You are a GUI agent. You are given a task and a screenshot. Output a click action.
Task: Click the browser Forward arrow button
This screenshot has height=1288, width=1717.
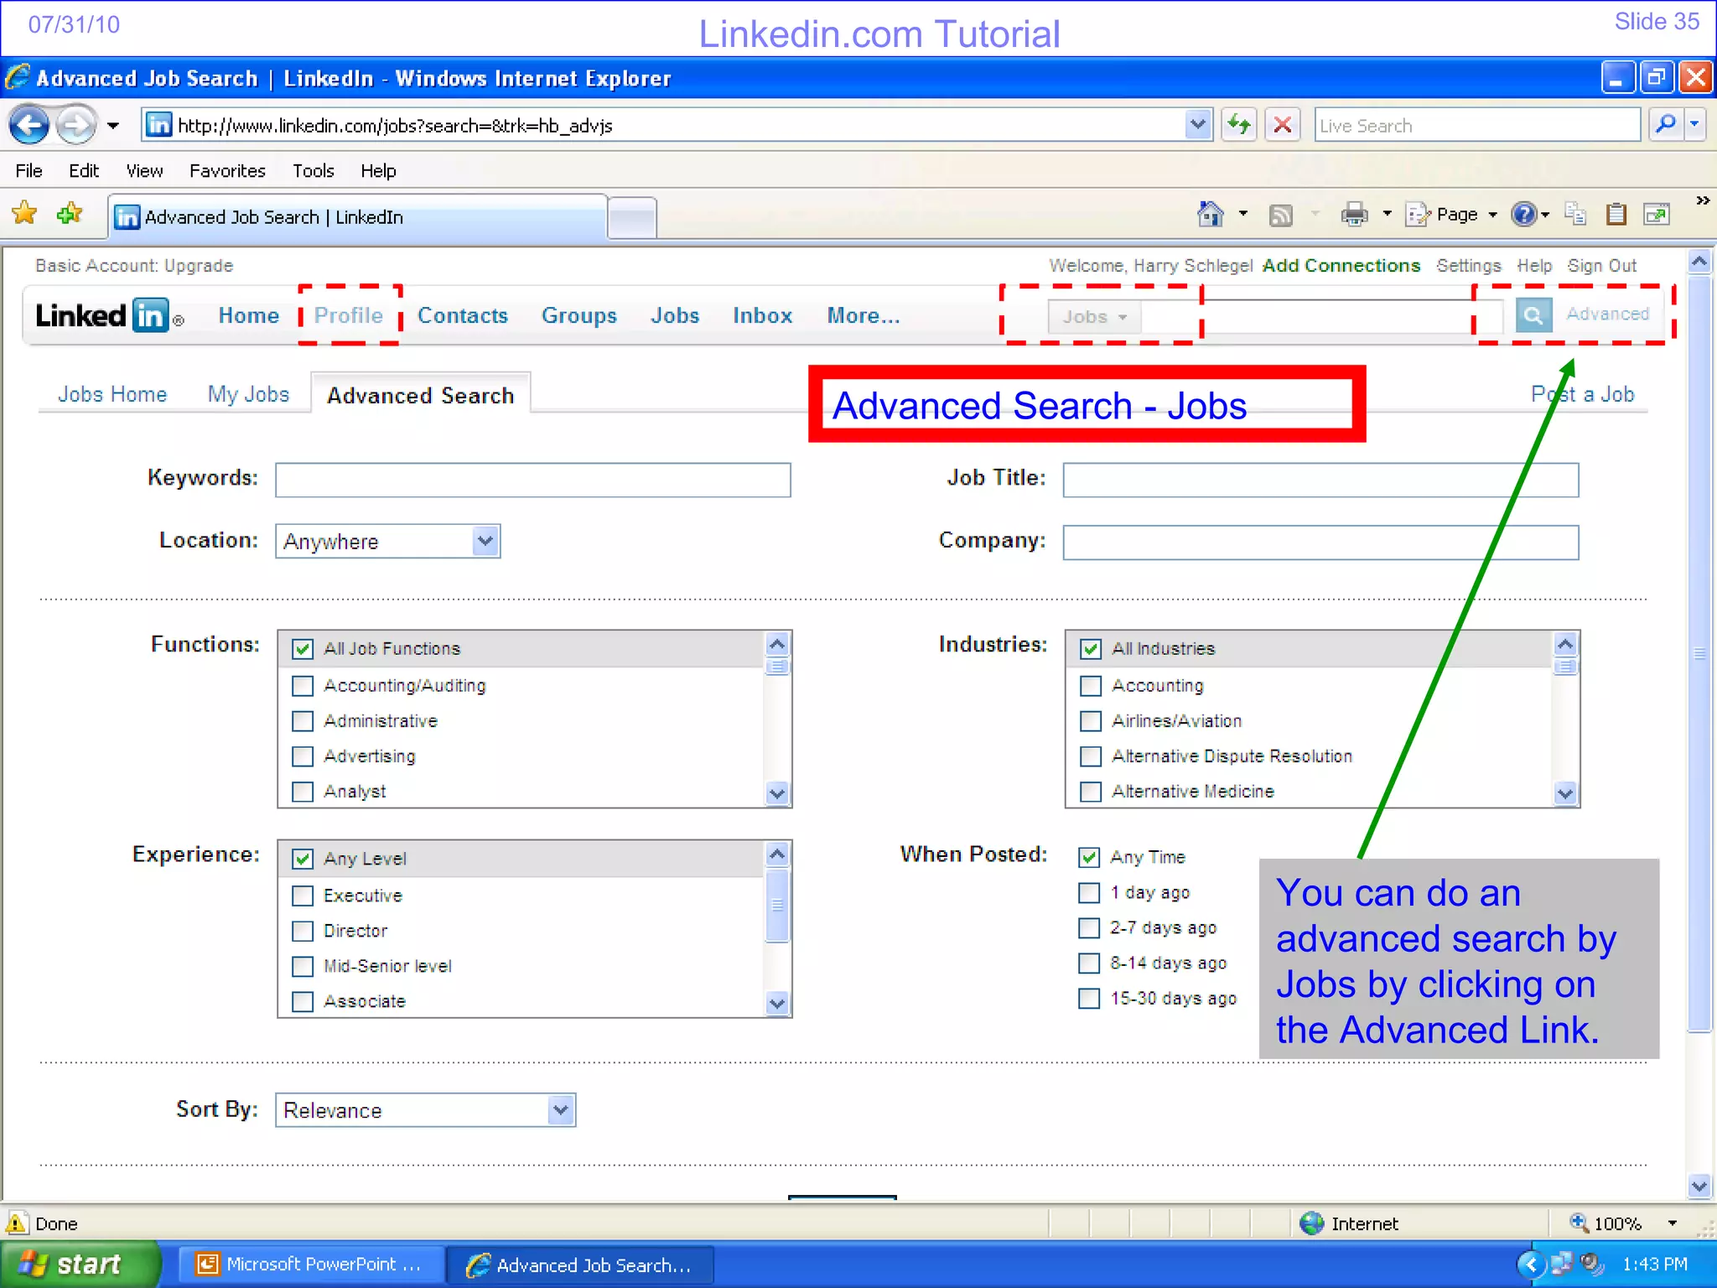point(77,126)
